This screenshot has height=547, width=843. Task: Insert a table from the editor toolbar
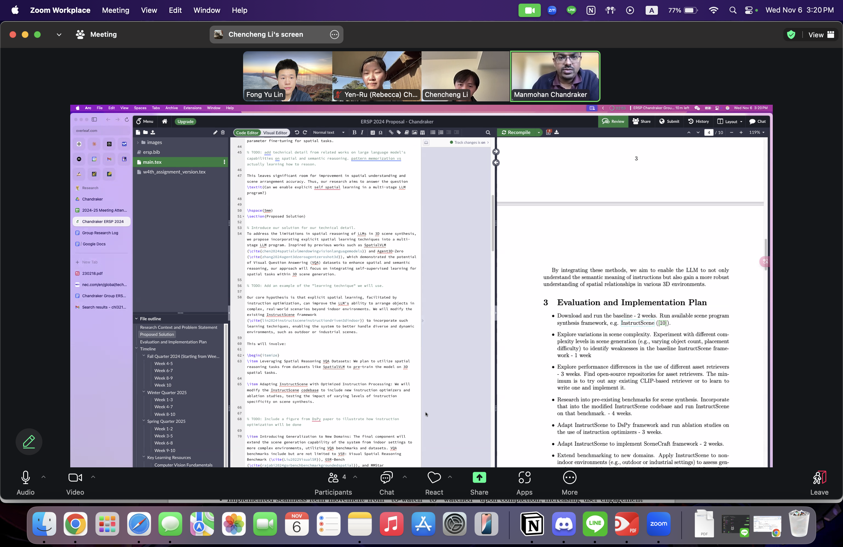tap(423, 132)
